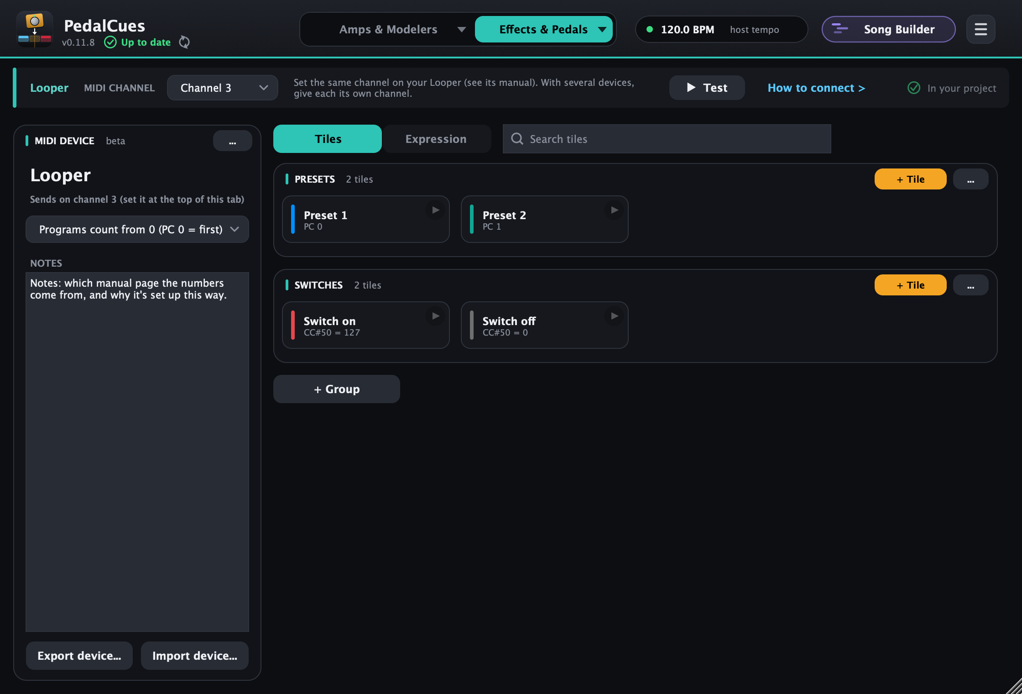Open MIDI DEVICE panel options ellipsis

[x=233, y=141]
